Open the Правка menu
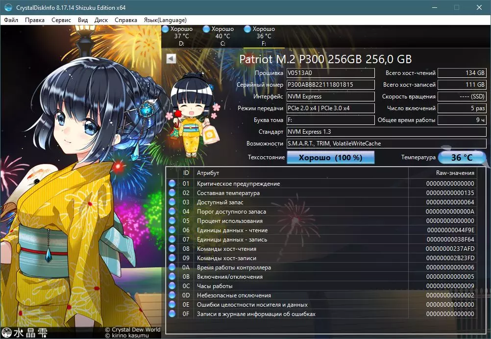 click(35, 20)
